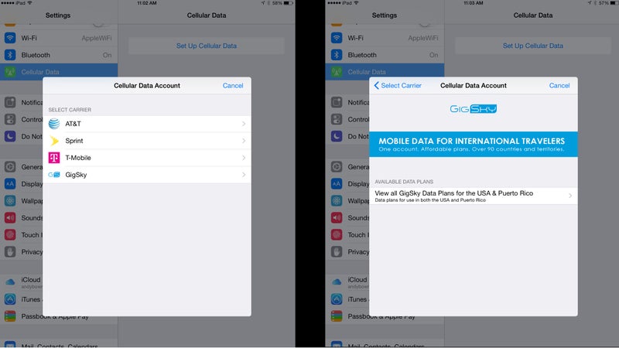
Task: Tap the AT&T globe icon
Action: coord(54,124)
